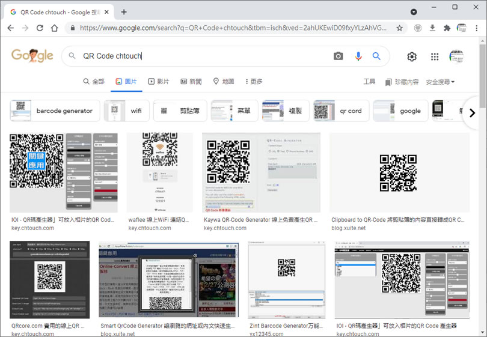Open the Clipboard to QR-Code image

pyautogui.click(x=399, y=172)
